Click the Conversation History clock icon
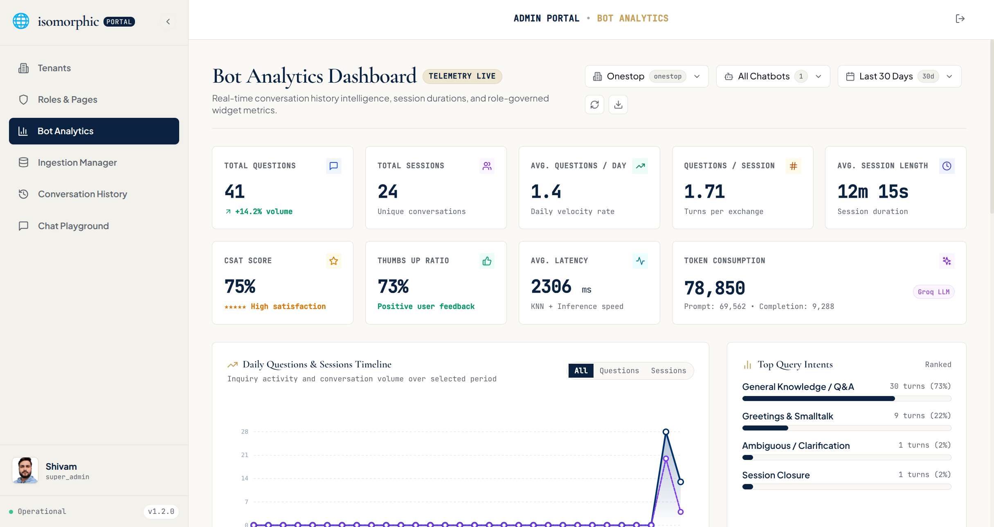 coord(23,194)
